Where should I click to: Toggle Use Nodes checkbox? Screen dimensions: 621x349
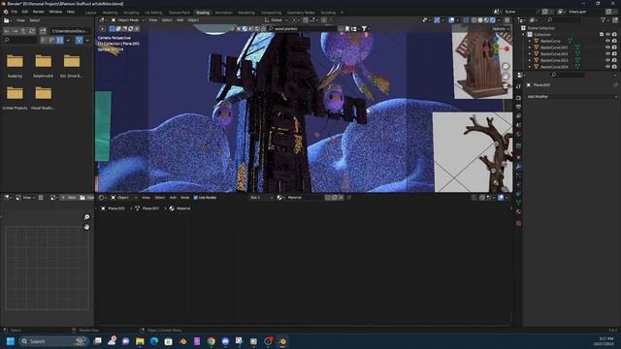(x=196, y=198)
